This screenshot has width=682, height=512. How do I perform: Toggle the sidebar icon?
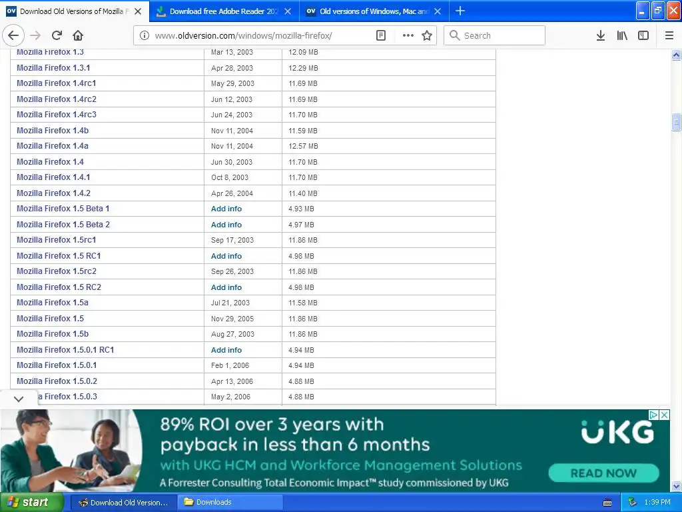[643, 36]
